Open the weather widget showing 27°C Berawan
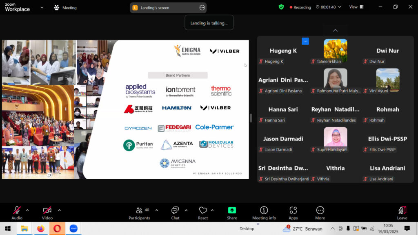This screenshot has width=418, height=235. pos(302,228)
